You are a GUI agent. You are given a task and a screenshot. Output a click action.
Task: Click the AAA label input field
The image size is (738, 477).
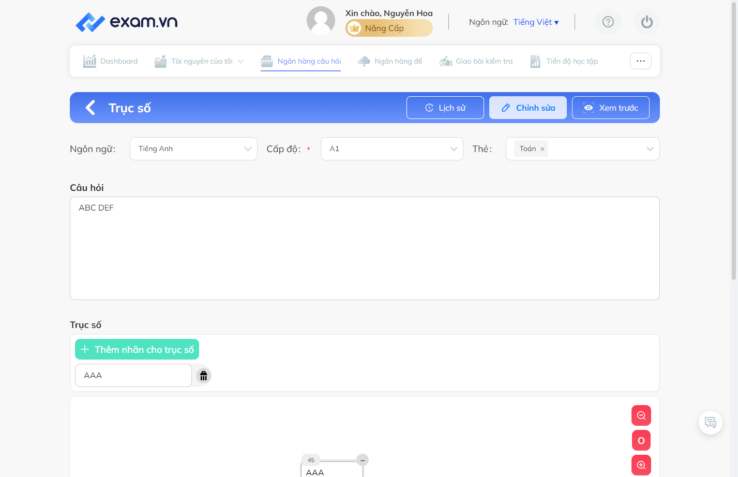click(133, 376)
